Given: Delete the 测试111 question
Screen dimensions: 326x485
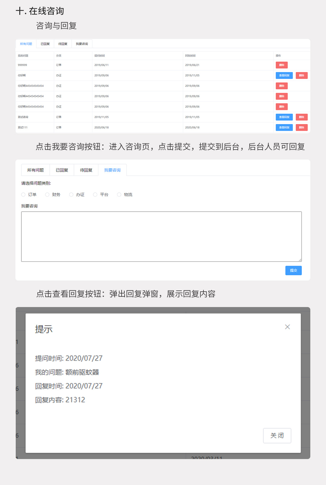Looking at the screenshot, I should (x=302, y=128).
